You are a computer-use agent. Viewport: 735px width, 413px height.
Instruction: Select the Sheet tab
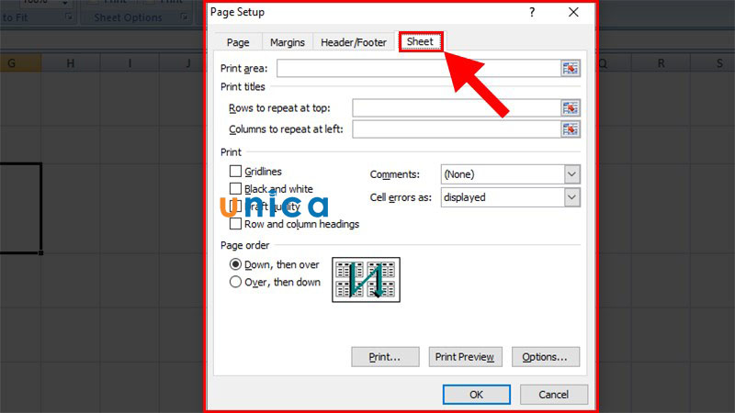tap(420, 41)
